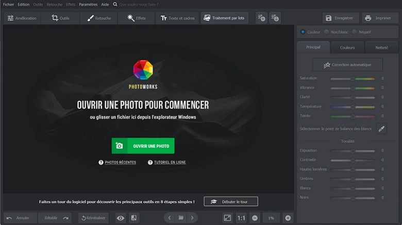This screenshot has height=225, width=402.
Task: Switch to the Couleurs tab
Action: (347, 48)
